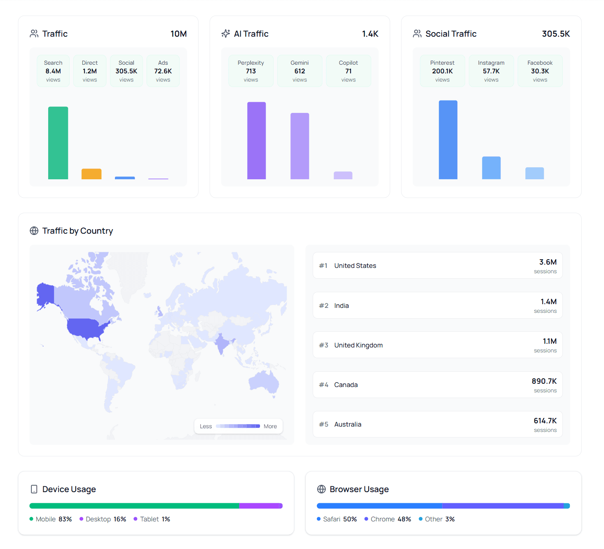Click the Traffic people icon
The height and width of the screenshot is (549, 604).
tap(33, 34)
